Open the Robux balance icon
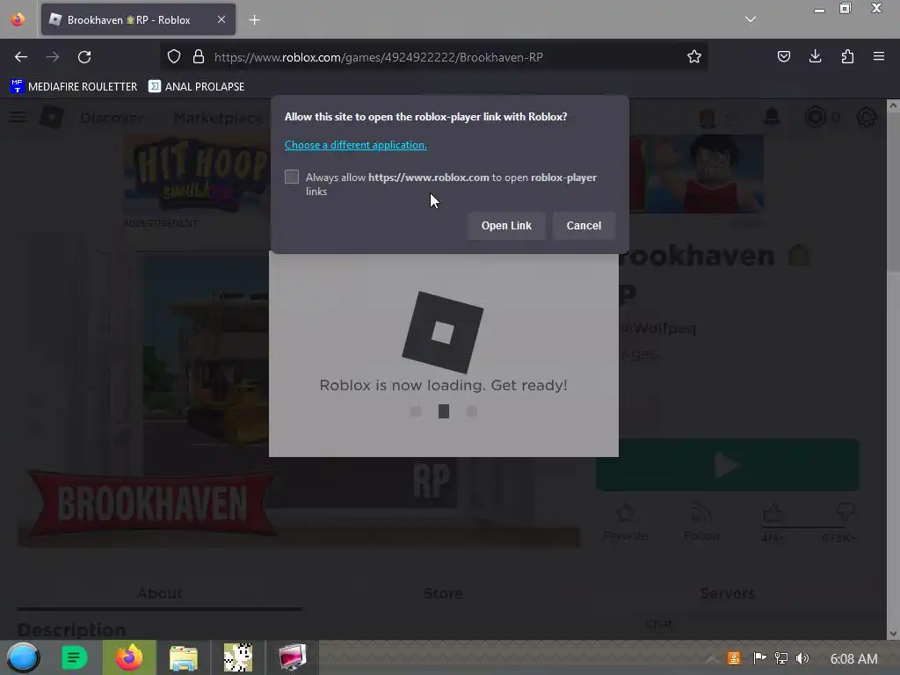Viewport: 900px width, 675px height. click(815, 117)
